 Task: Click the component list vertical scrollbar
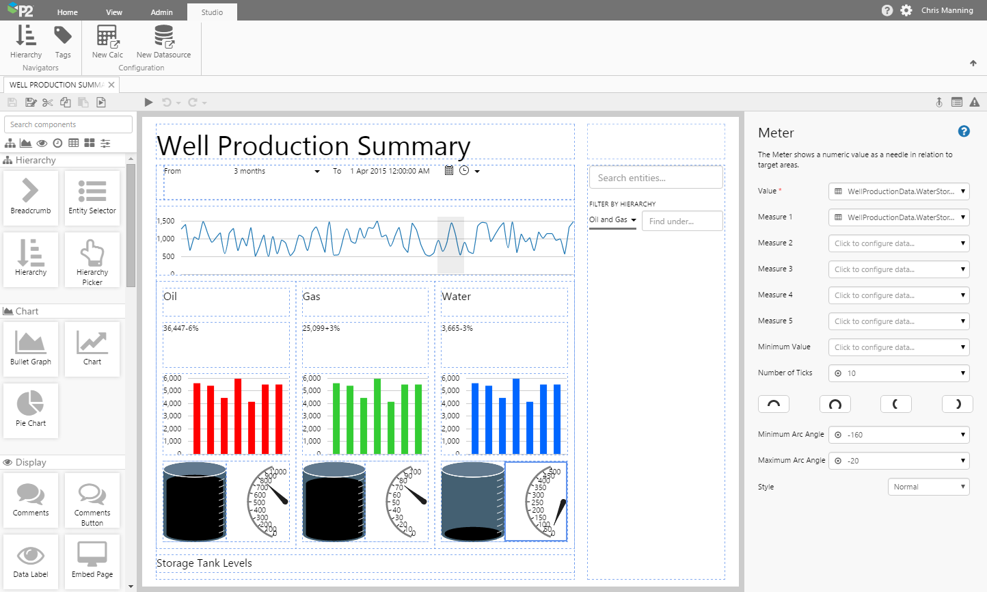(x=131, y=226)
